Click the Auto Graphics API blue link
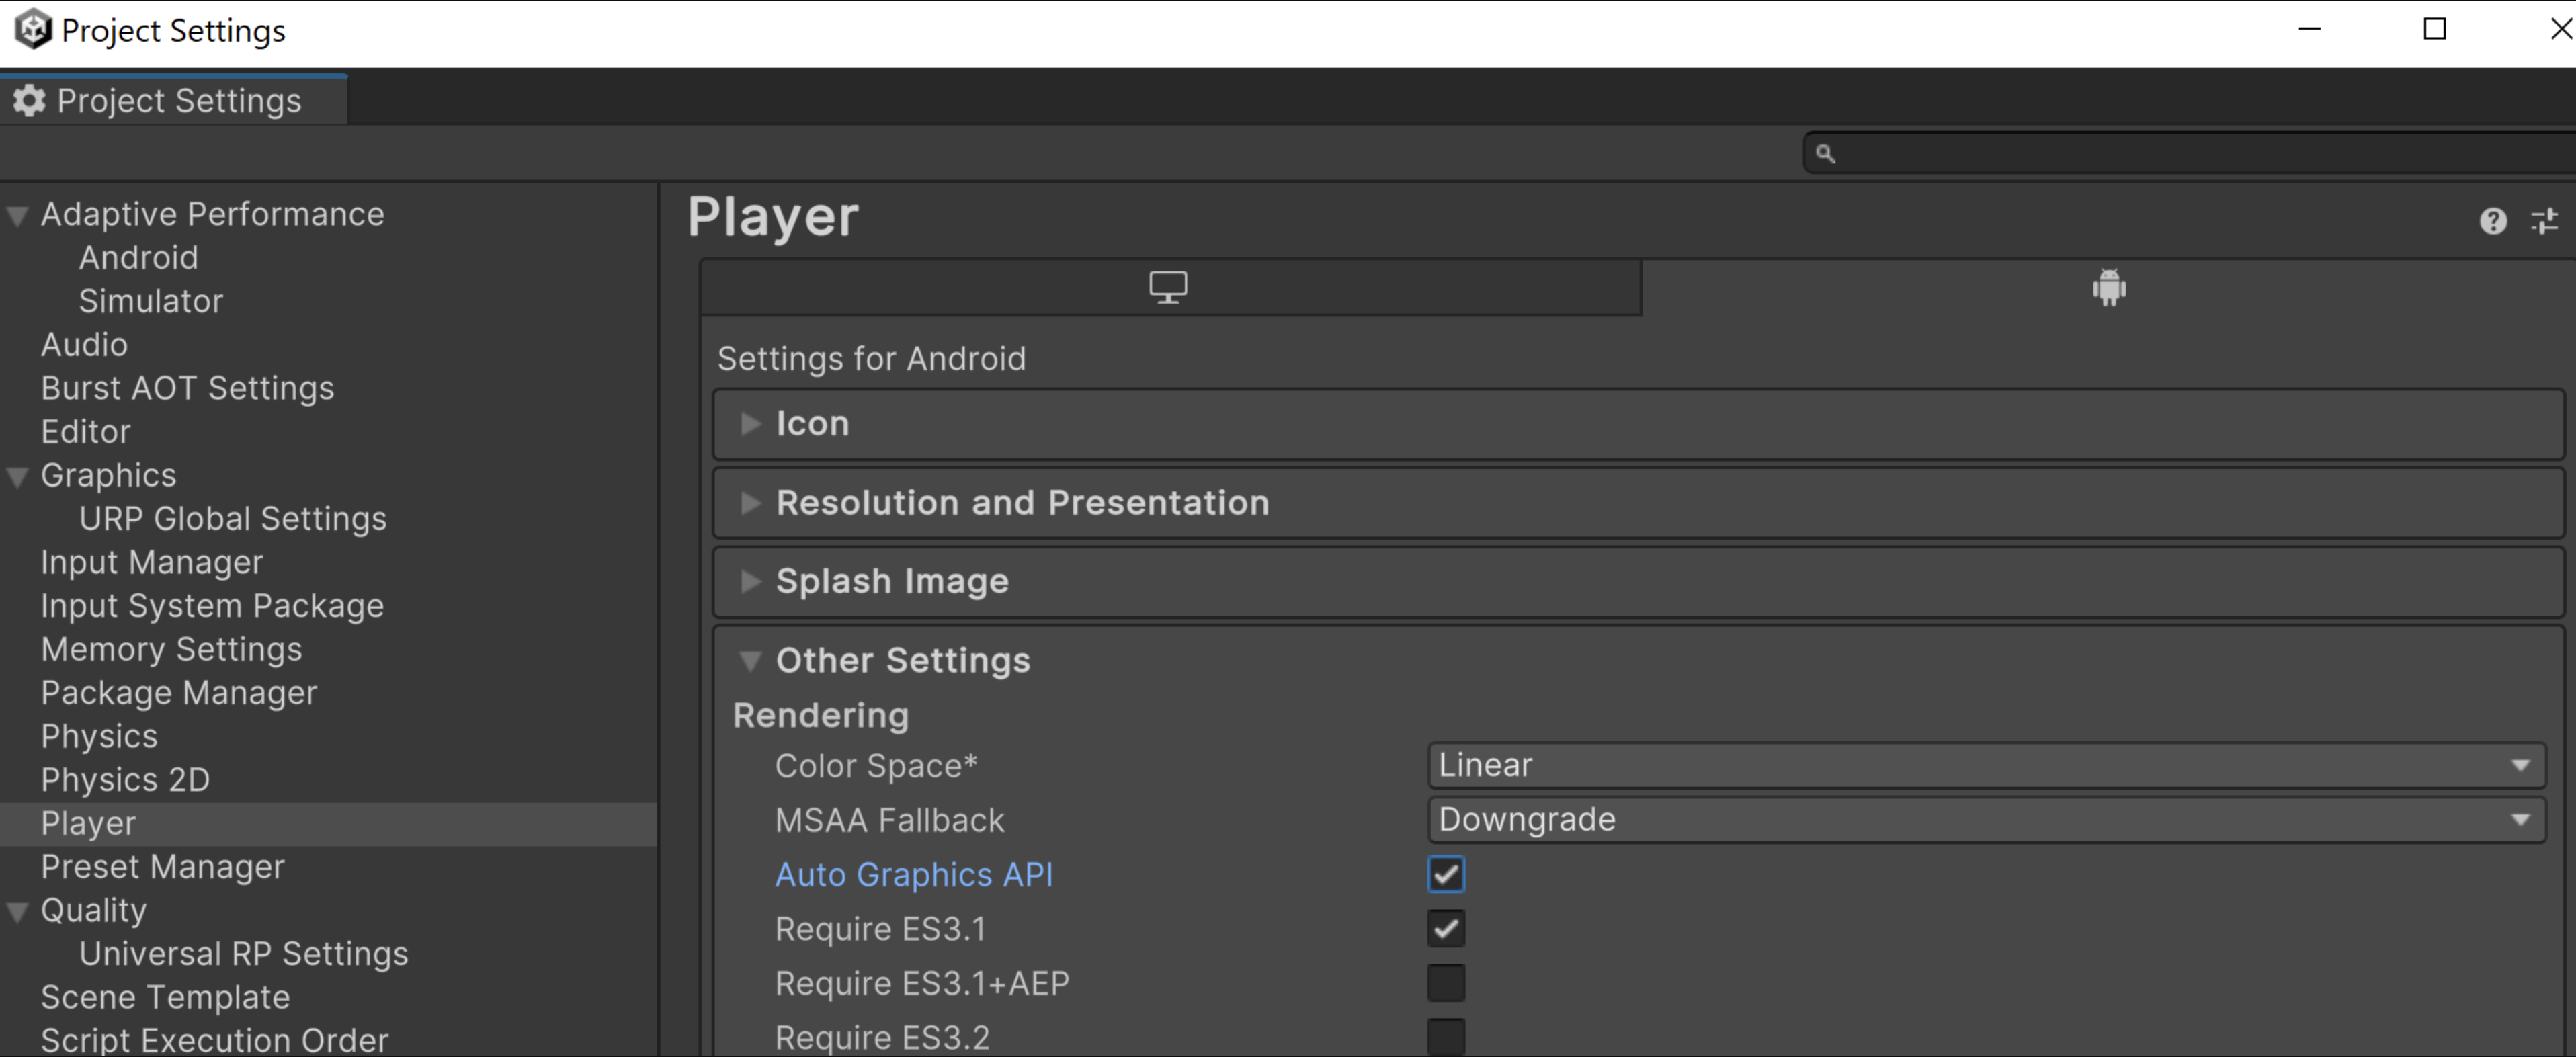Viewport: 2576px width, 1057px height. pyautogui.click(x=917, y=874)
